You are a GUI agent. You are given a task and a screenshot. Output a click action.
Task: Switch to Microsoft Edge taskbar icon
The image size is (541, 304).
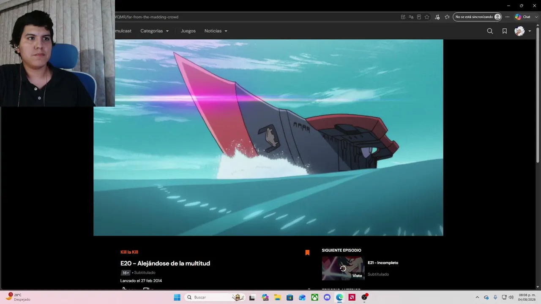[339, 297]
